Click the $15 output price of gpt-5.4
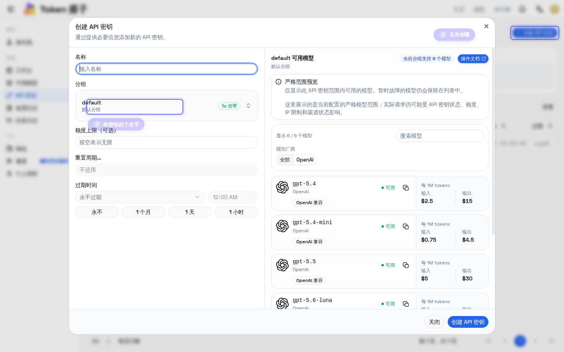Viewport: 564px width, 352px height. pyautogui.click(x=467, y=201)
